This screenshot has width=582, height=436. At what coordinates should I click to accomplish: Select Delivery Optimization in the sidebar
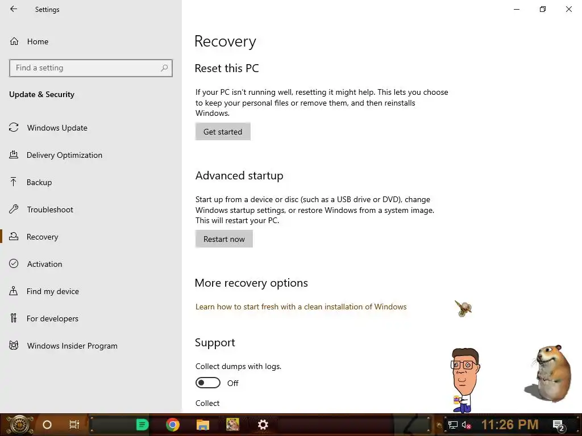pos(64,155)
